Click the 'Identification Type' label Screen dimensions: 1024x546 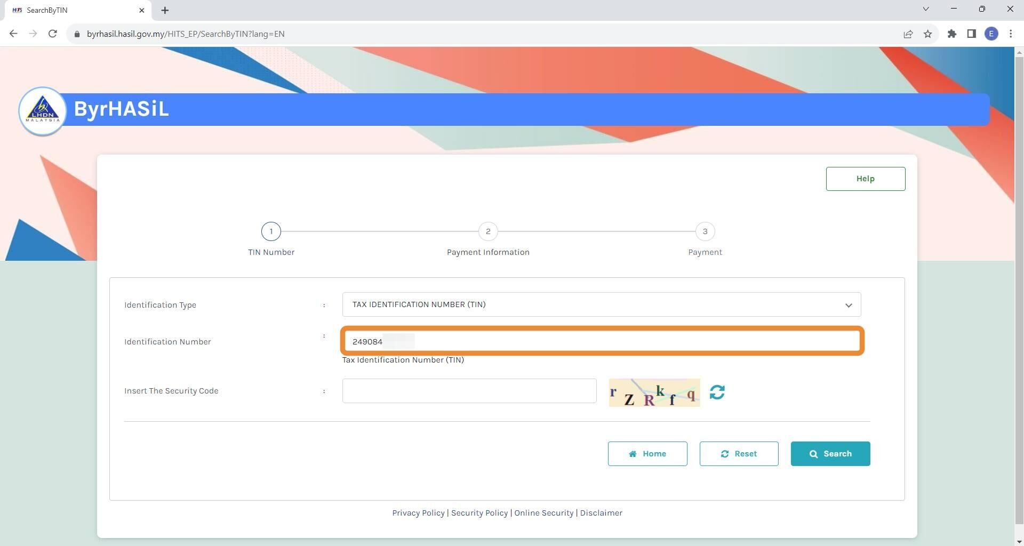tap(160, 305)
